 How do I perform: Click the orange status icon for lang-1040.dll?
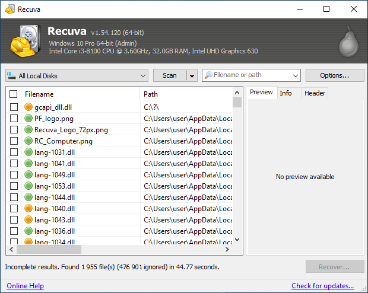click(28, 209)
